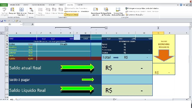The image size is (192, 108).
Task: Click the Undo arrow icon
Action: (x=4, y=21)
